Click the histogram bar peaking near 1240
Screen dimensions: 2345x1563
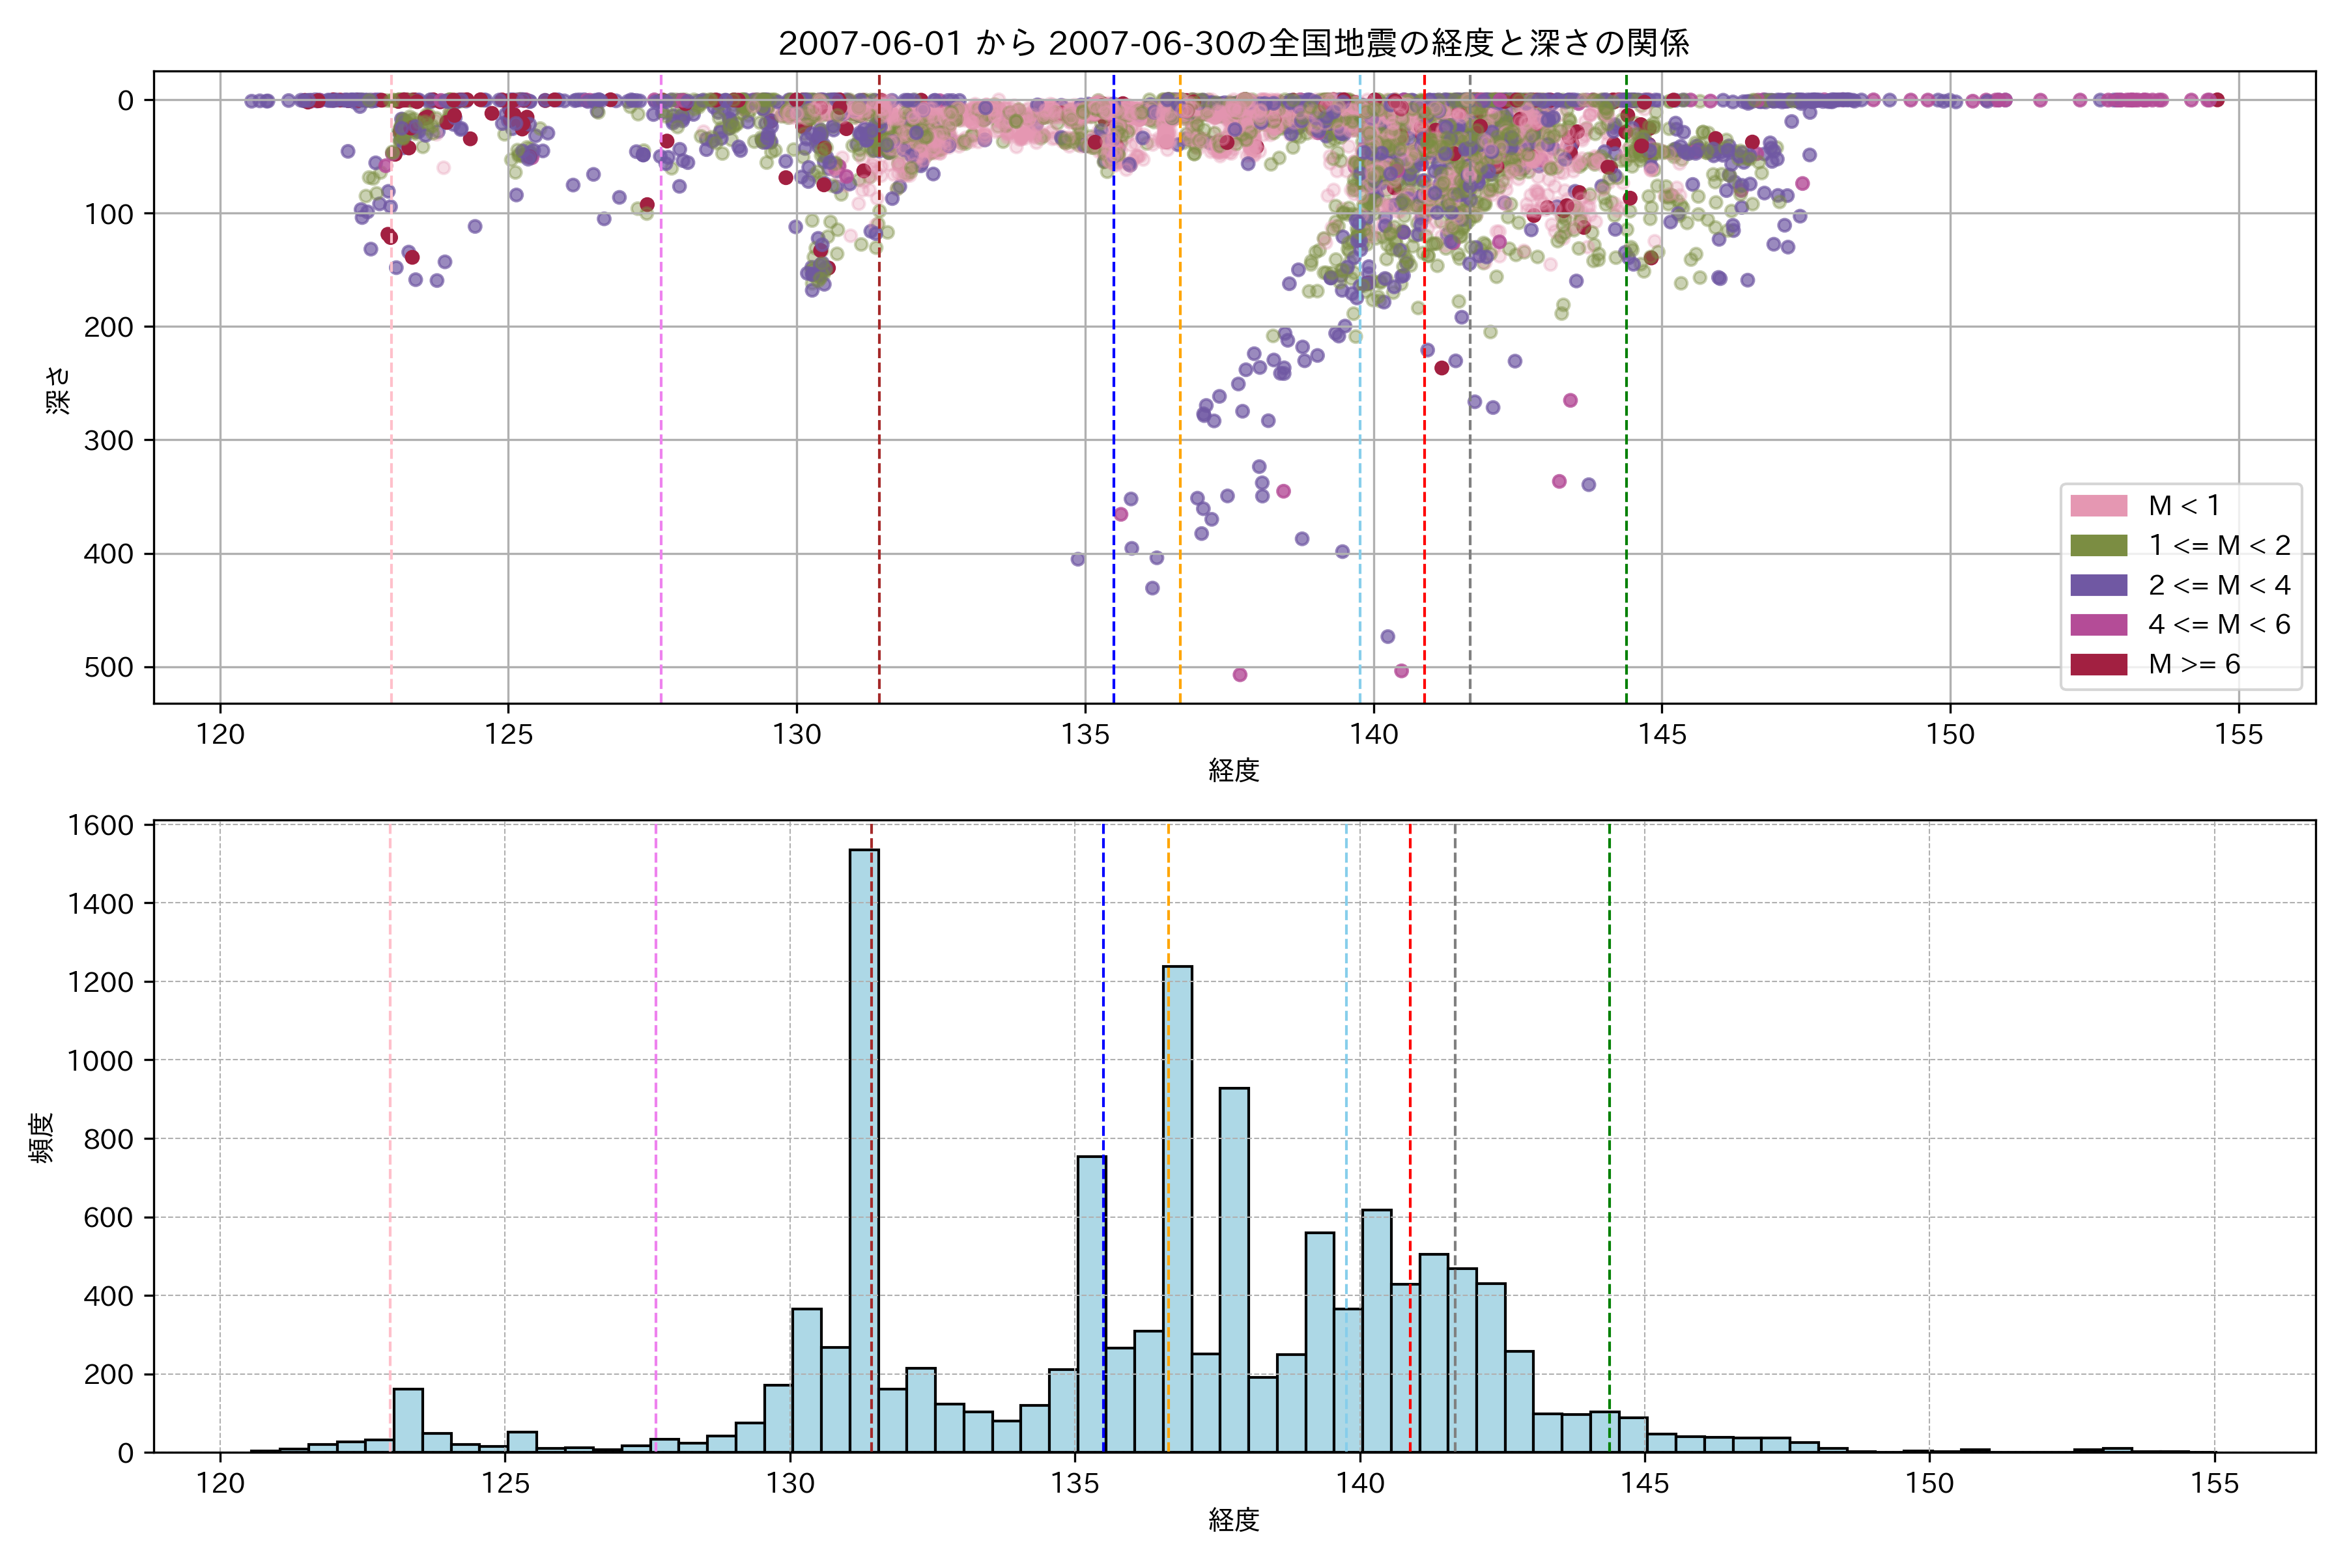pos(1176,1206)
